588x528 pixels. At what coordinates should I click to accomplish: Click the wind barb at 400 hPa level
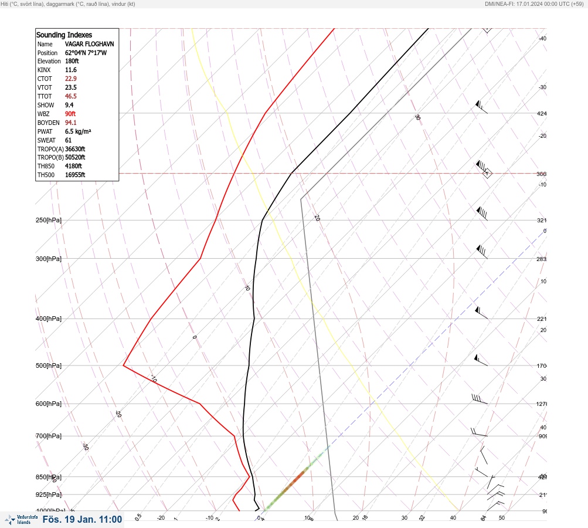tap(481, 313)
